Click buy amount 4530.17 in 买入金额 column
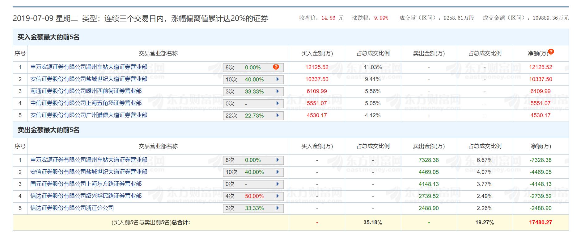The height and width of the screenshot is (240, 585). click(x=317, y=115)
